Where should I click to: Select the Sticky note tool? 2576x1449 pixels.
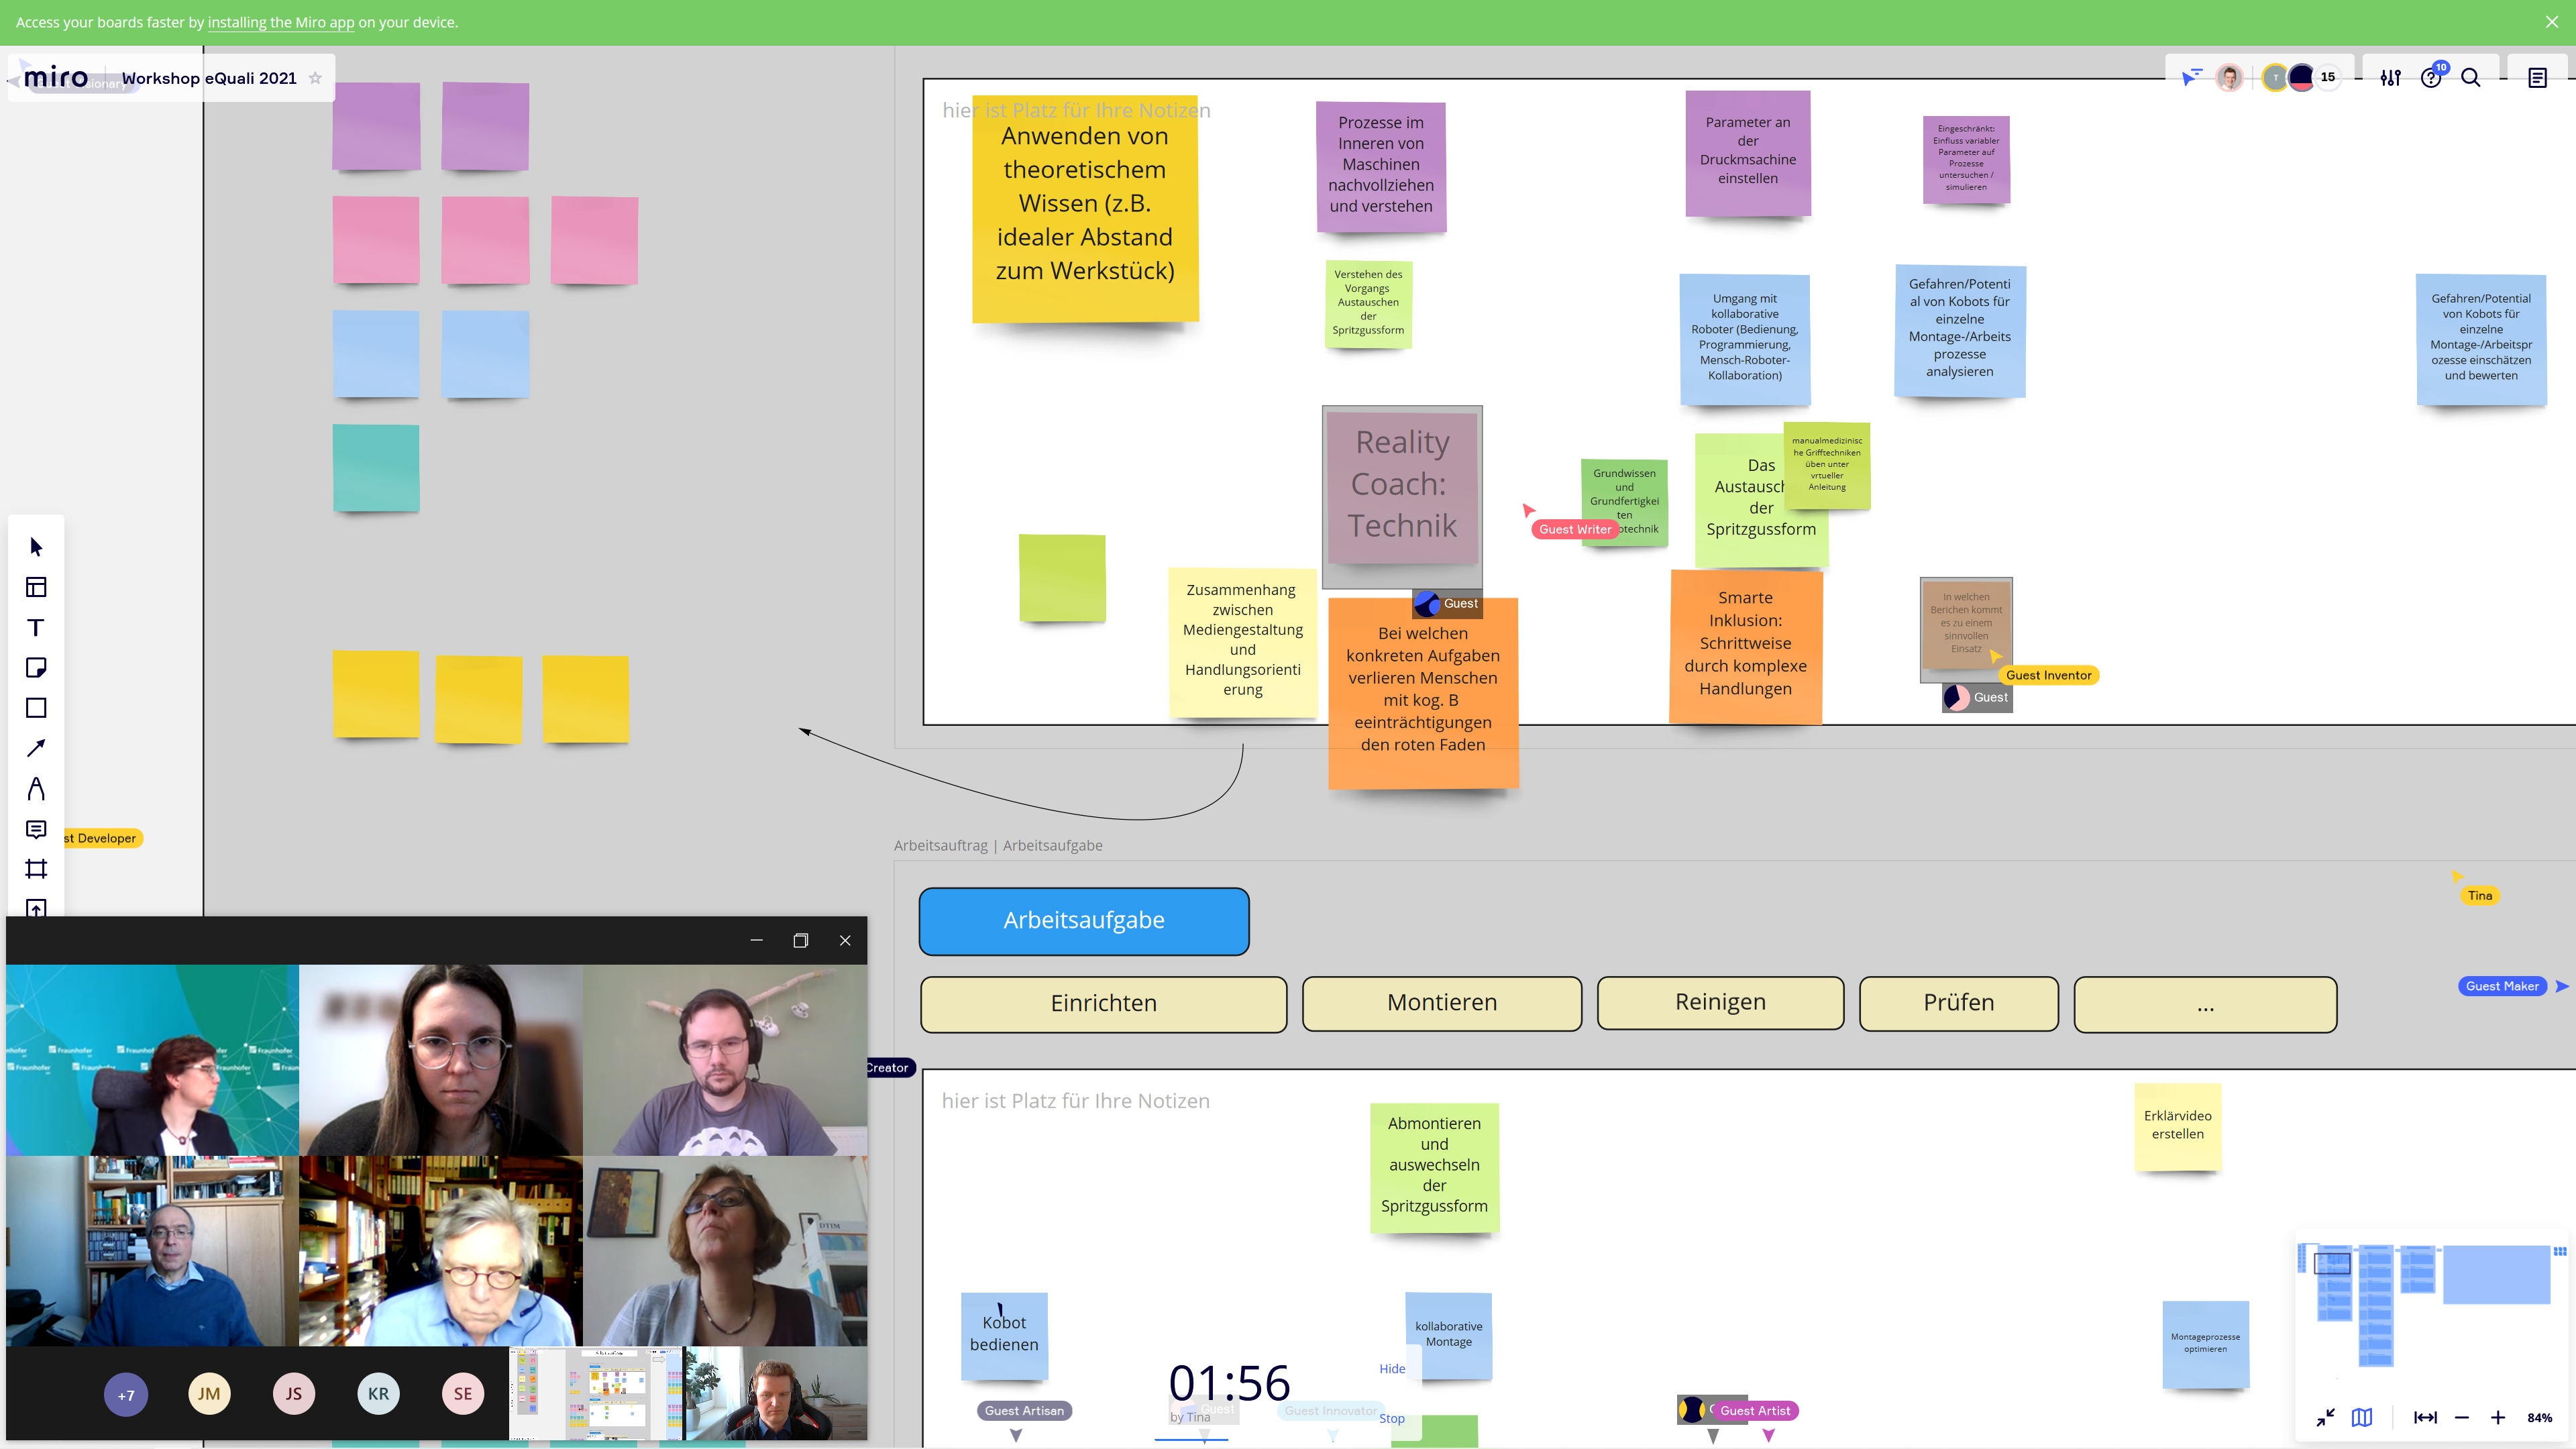(x=36, y=668)
